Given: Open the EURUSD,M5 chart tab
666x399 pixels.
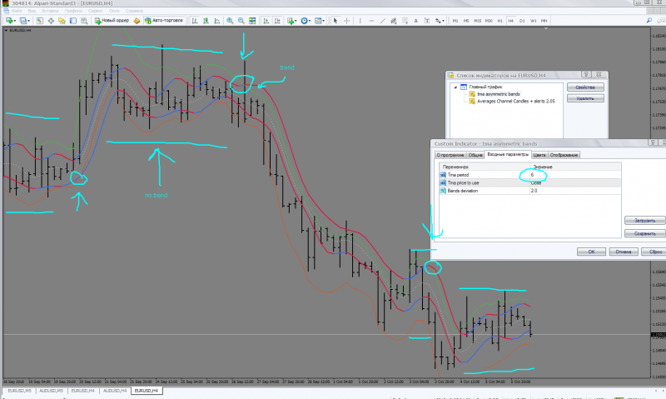Looking at the screenshot, I should pyautogui.click(x=19, y=391).
